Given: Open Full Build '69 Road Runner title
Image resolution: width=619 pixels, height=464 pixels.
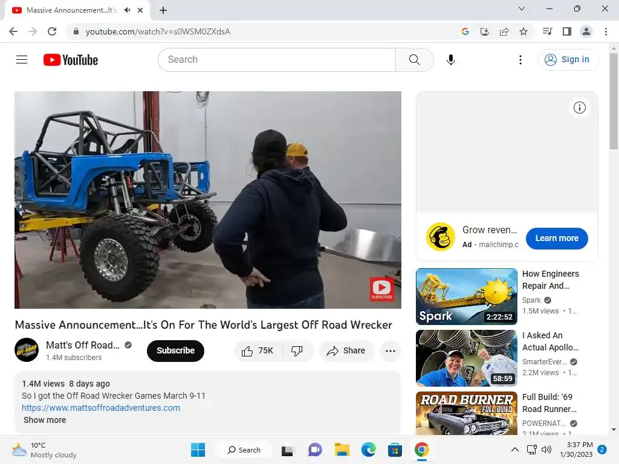Looking at the screenshot, I should (549, 403).
